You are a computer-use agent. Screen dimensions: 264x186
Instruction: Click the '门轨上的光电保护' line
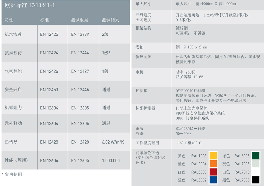pos(192,108)
